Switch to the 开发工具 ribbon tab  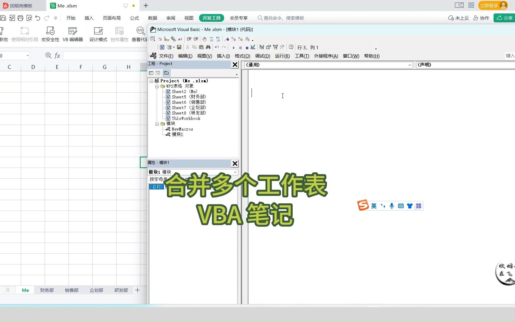211,18
